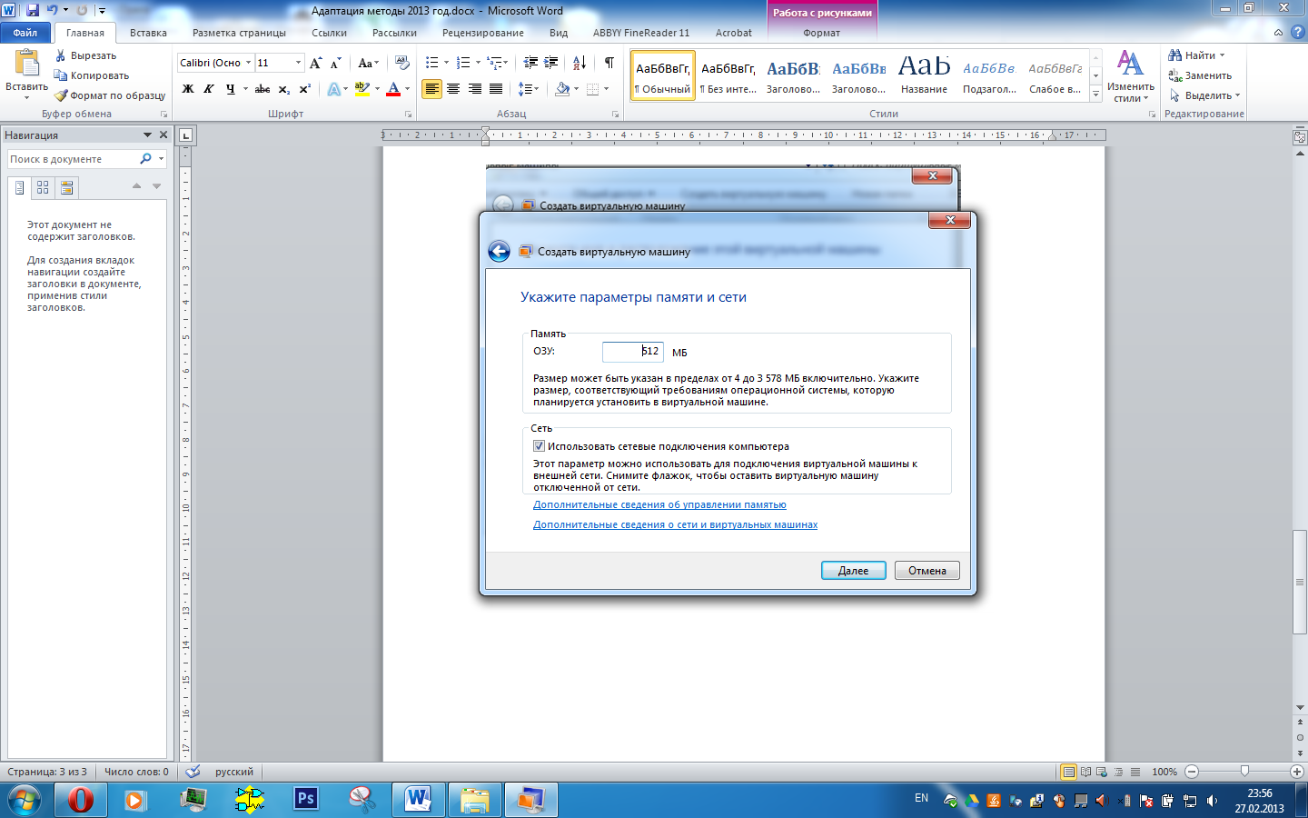Center align the paragraph
The height and width of the screenshot is (818, 1308).
[x=453, y=89]
